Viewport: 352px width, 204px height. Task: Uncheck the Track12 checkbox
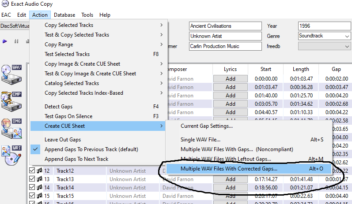tap(32, 171)
